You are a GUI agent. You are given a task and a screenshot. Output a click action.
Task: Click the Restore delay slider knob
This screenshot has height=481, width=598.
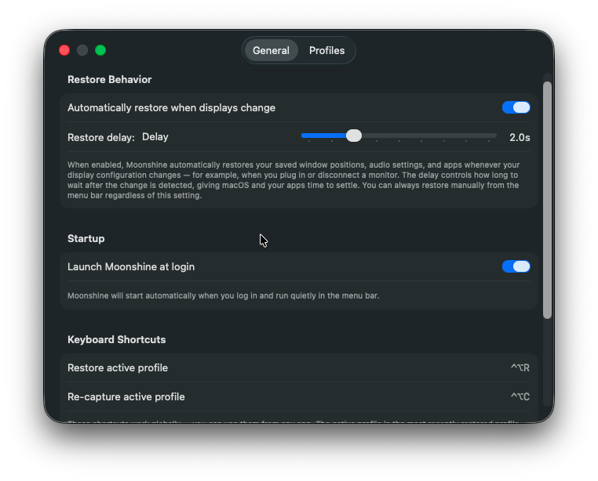point(353,136)
